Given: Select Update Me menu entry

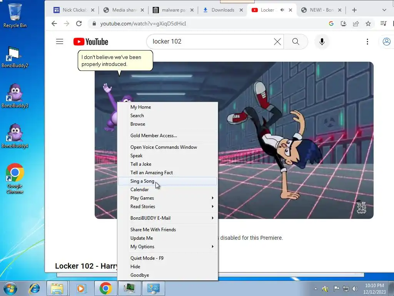Looking at the screenshot, I should (x=167, y=238).
